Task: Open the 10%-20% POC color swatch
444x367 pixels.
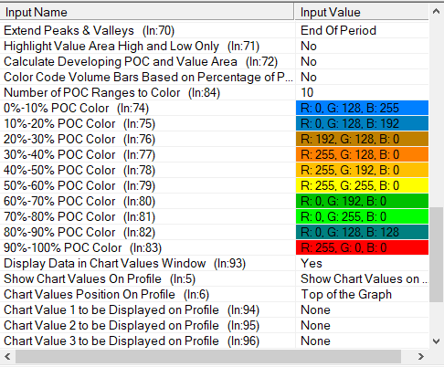Action: click(x=362, y=123)
